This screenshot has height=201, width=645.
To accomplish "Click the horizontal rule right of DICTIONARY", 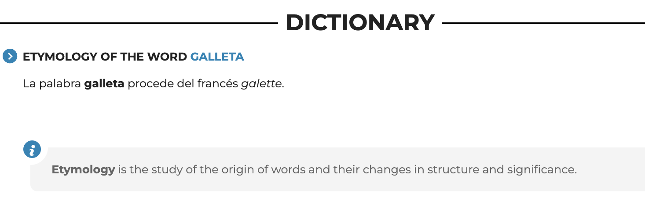I will (543, 23).
